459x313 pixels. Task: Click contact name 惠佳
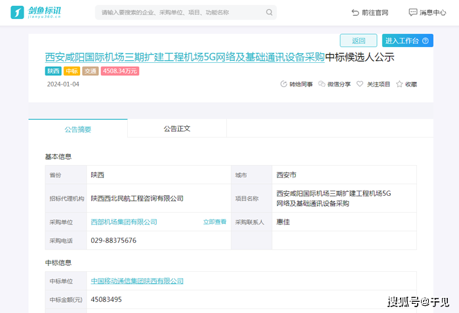pyautogui.click(x=283, y=222)
